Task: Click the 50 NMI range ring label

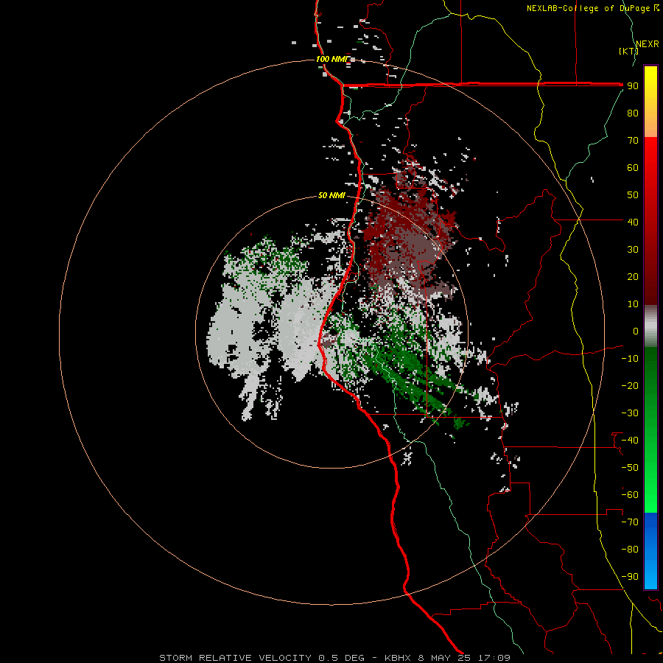Action: 331,195
